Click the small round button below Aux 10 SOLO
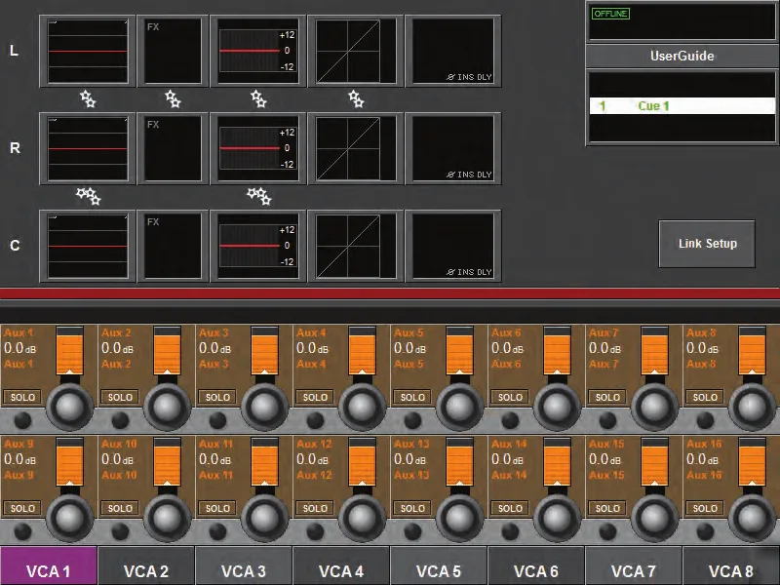This screenshot has height=585, width=780. 120,531
